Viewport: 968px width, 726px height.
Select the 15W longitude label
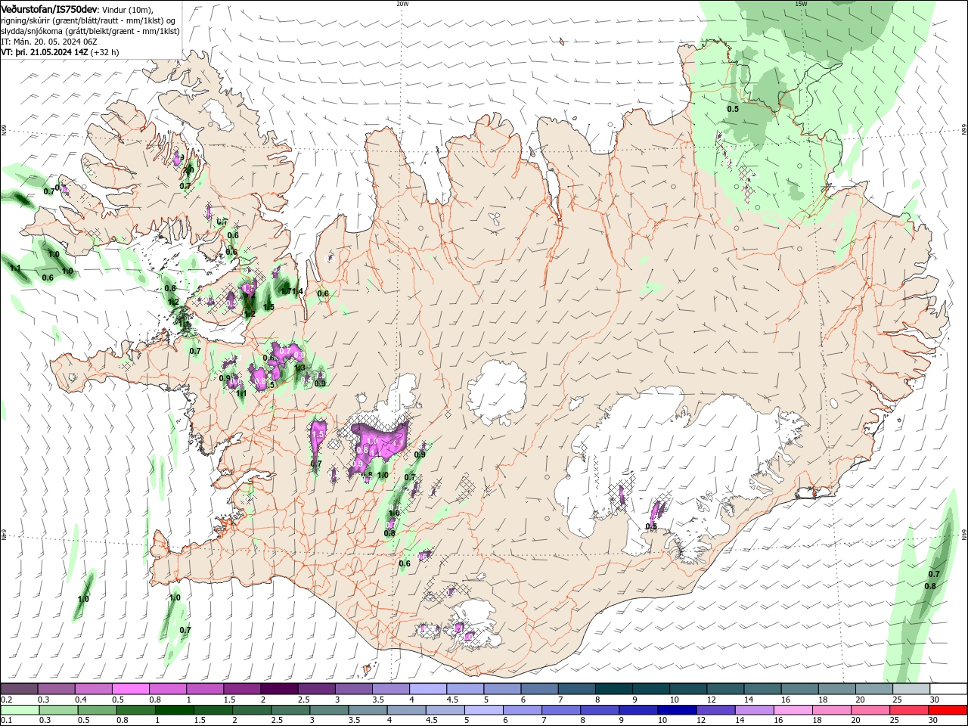[800, 3]
